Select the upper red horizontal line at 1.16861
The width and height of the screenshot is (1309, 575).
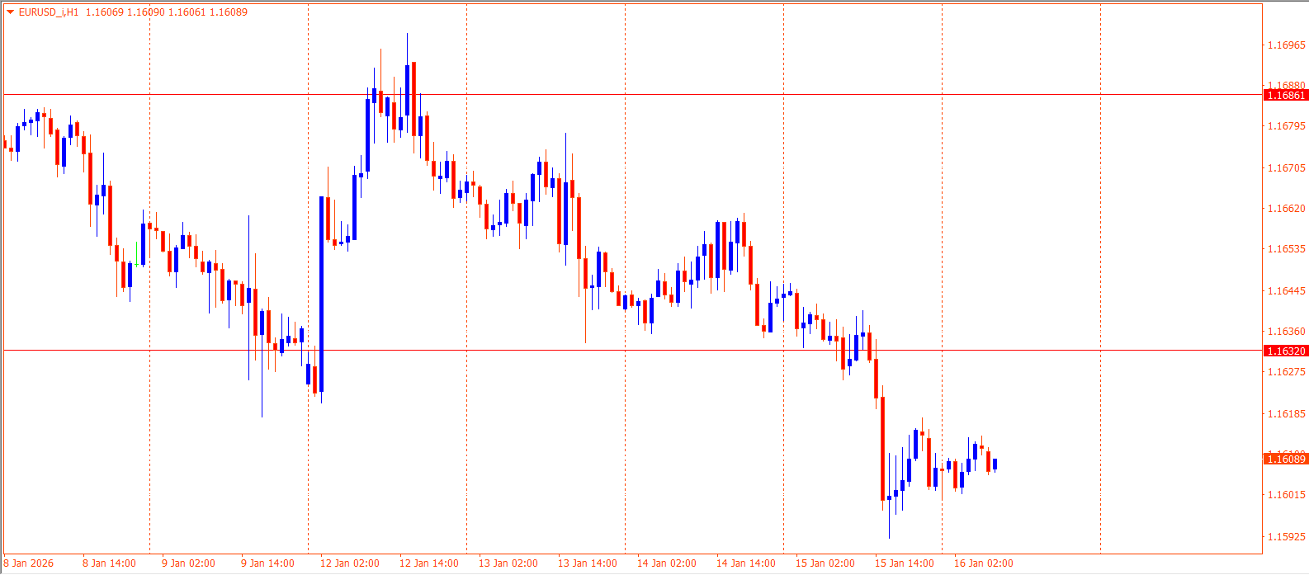tap(632, 95)
